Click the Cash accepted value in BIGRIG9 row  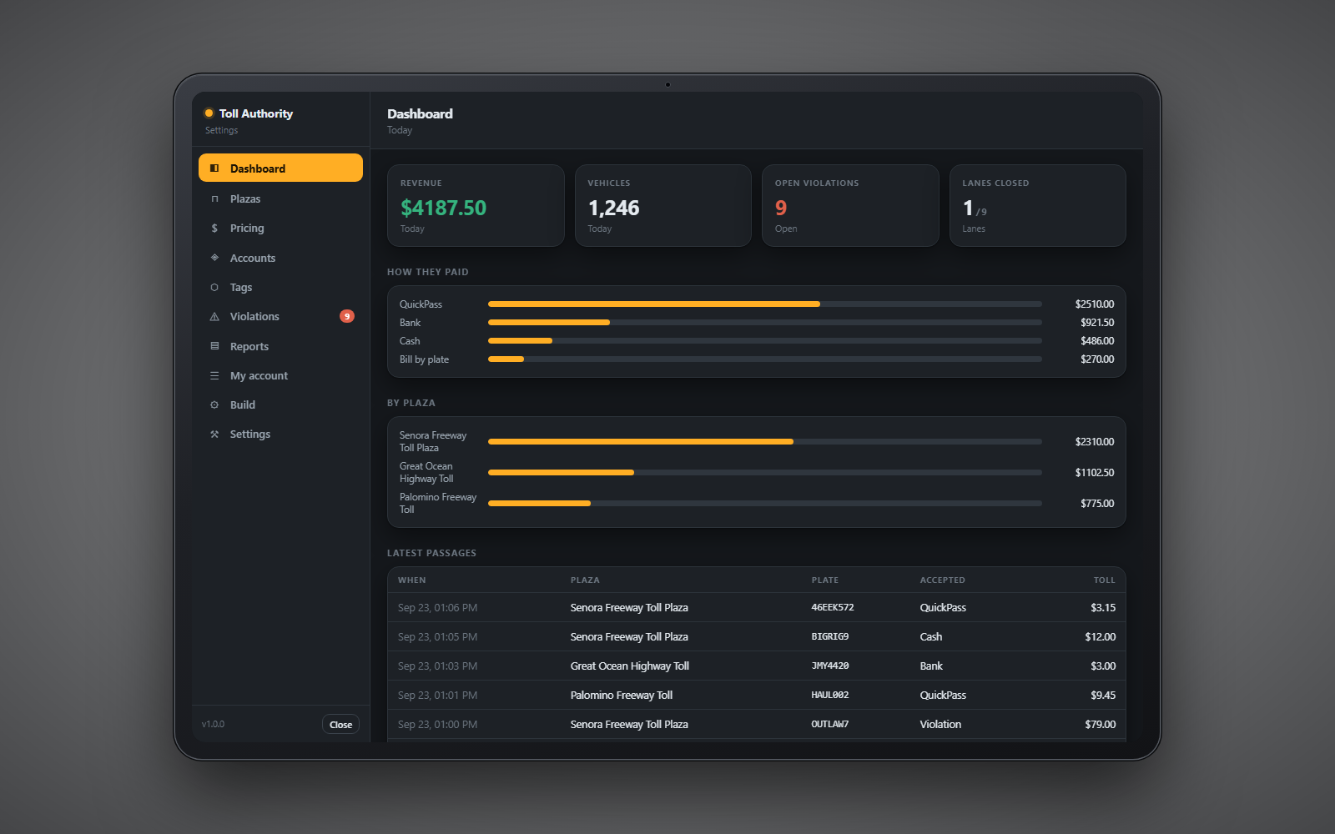point(931,637)
